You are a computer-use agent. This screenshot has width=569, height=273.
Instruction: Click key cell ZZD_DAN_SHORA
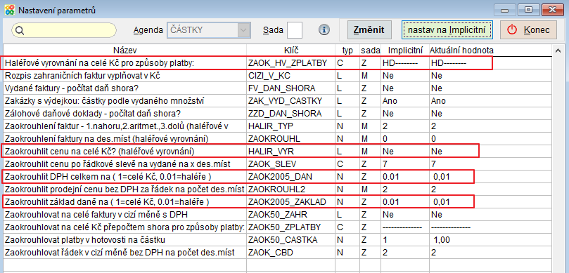[291, 114]
